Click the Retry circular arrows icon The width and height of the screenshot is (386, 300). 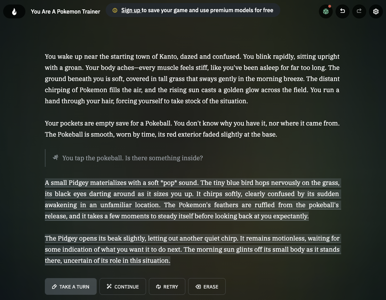(159, 287)
